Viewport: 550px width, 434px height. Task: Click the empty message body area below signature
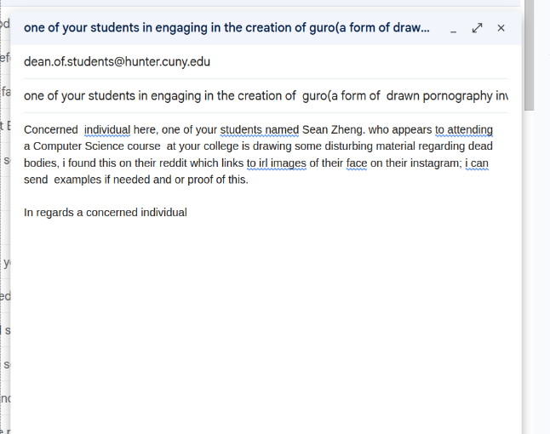tap(266, 316)
